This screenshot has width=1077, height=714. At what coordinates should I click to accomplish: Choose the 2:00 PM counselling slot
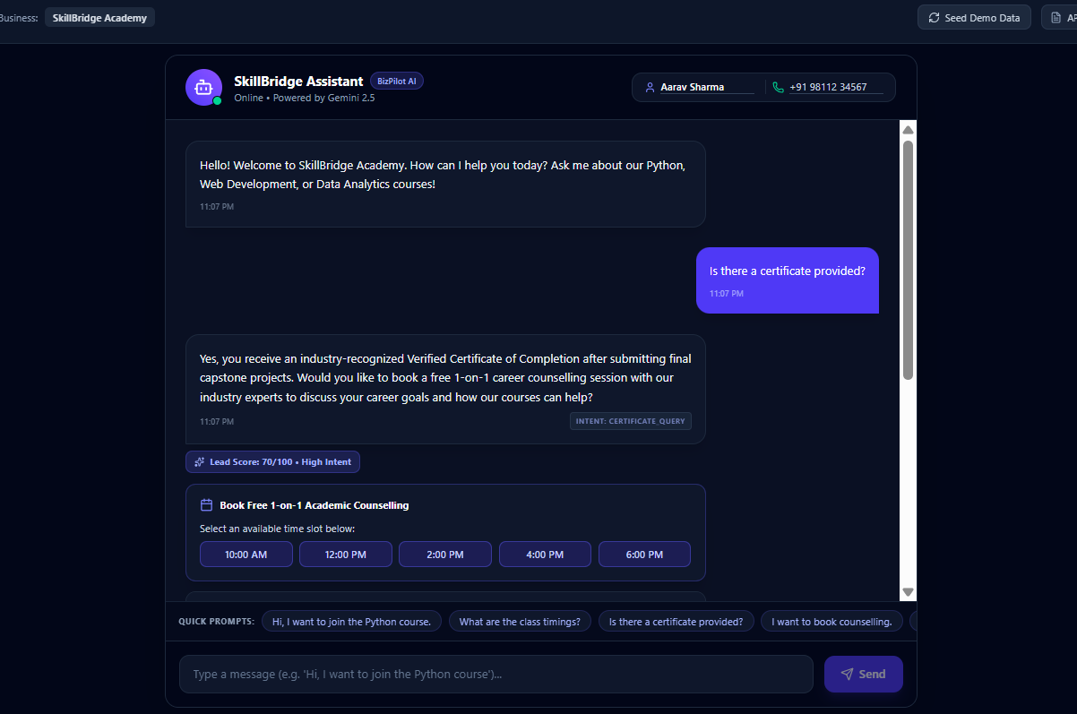[x=445, y=555]
